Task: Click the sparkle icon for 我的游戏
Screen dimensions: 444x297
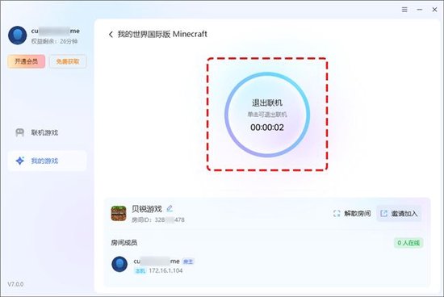Action: click(x=20, y=161)
